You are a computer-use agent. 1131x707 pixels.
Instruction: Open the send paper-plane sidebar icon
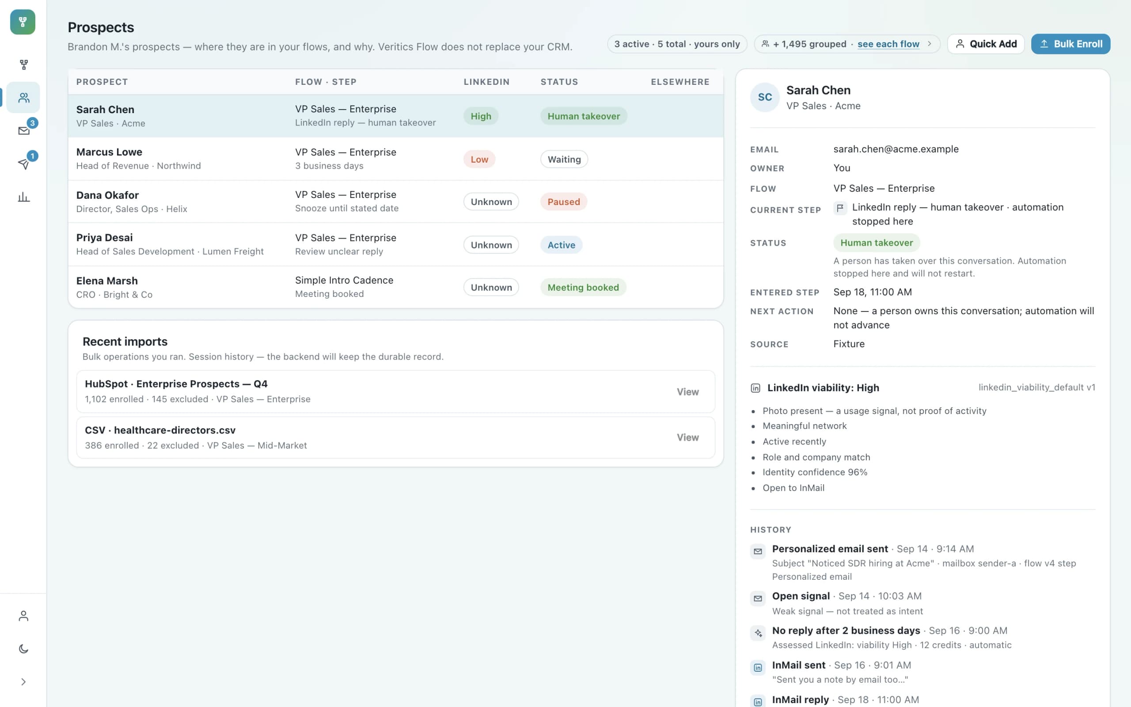coord(23,163)
